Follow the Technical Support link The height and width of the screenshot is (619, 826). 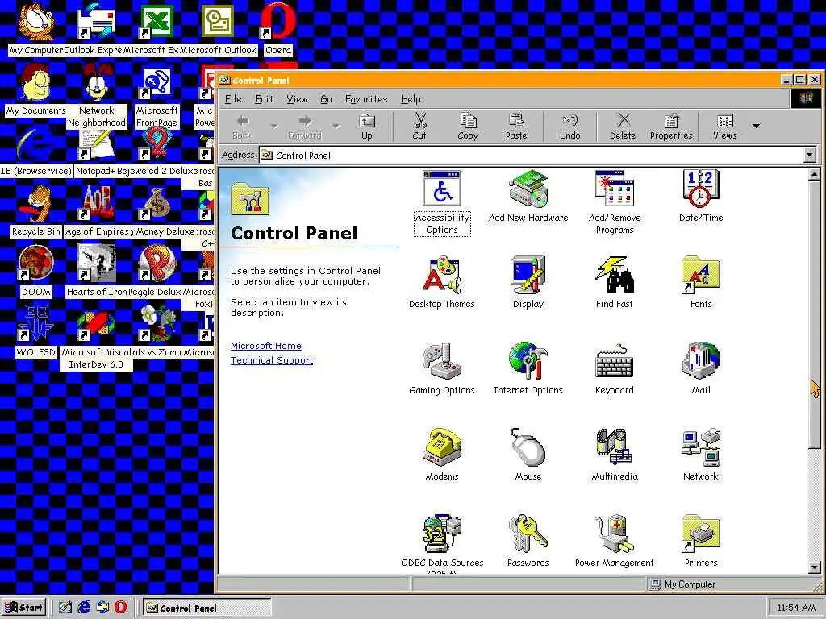(272, 360)
